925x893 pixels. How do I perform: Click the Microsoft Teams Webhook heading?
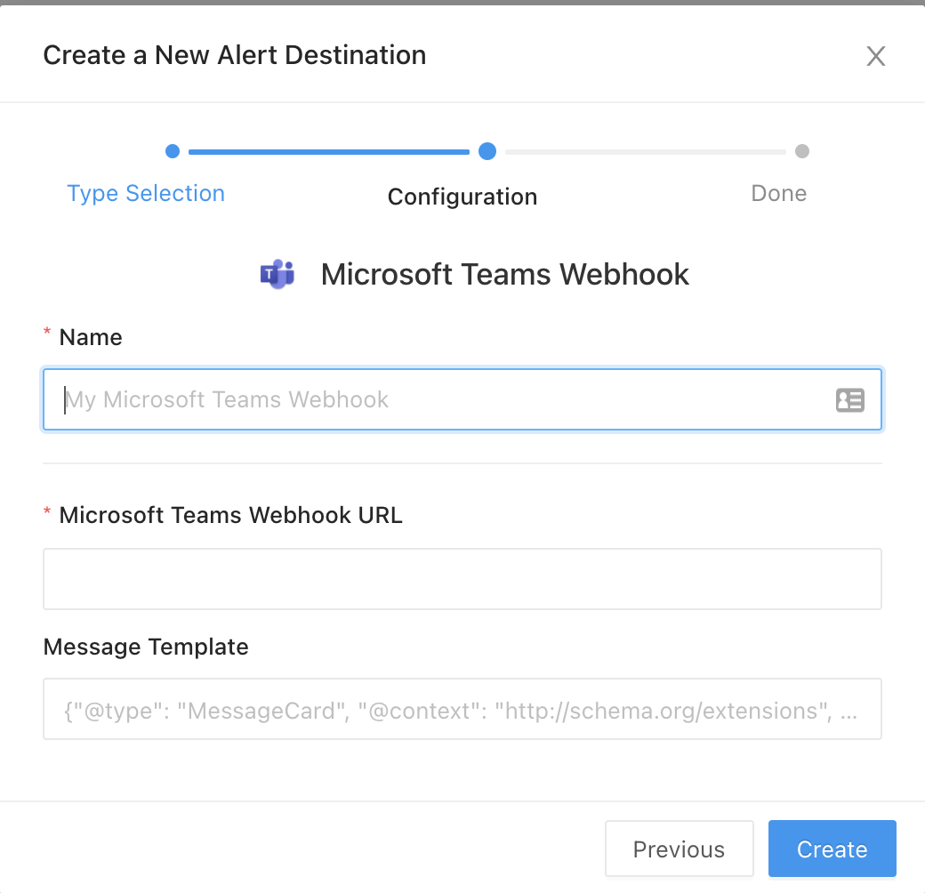pyautogui.click(x=505, y=274)
